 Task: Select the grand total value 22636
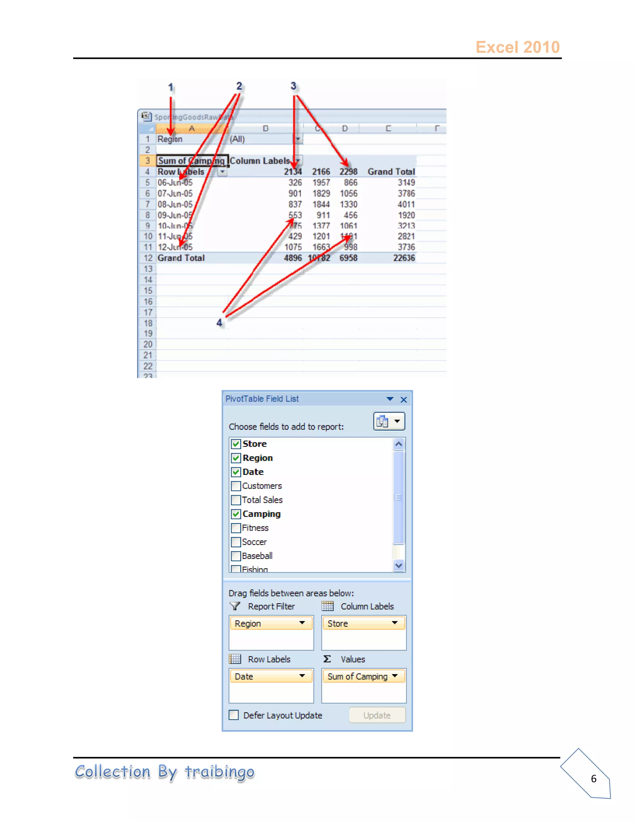[388, 258]
